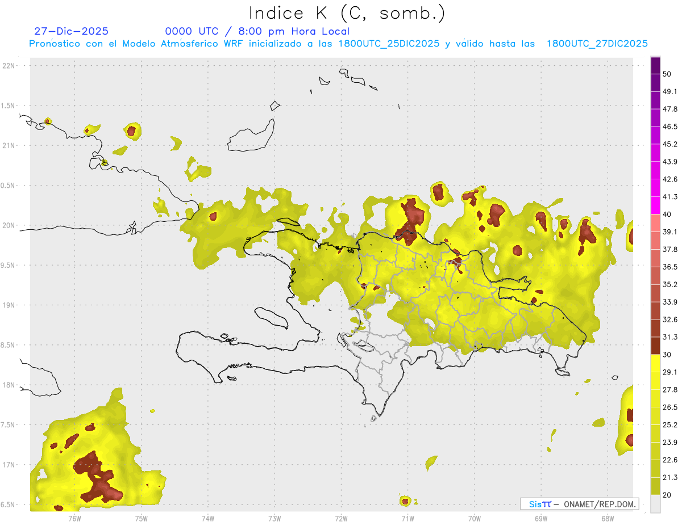Click the legend value '30'
682x526 pixels.
(667, 355)
